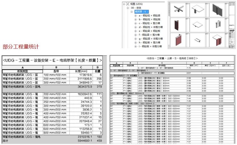
Task: Expand the d - 钢砼柱 × 非剪力墙 node
Action: (x=136, y=27)
